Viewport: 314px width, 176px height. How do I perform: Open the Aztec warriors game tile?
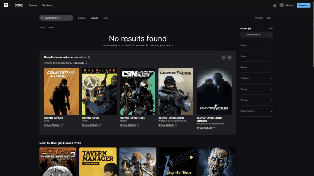click(138, 162)
